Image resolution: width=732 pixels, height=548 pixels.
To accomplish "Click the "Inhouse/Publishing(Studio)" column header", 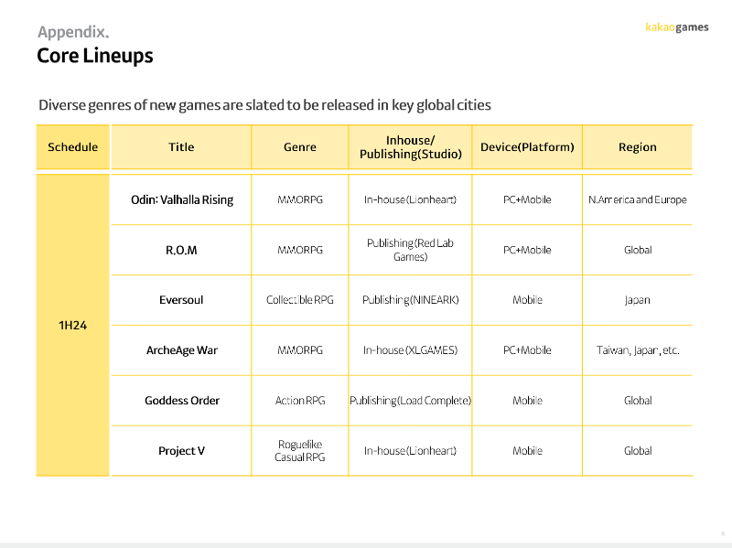I will click(x=410, y=147).
